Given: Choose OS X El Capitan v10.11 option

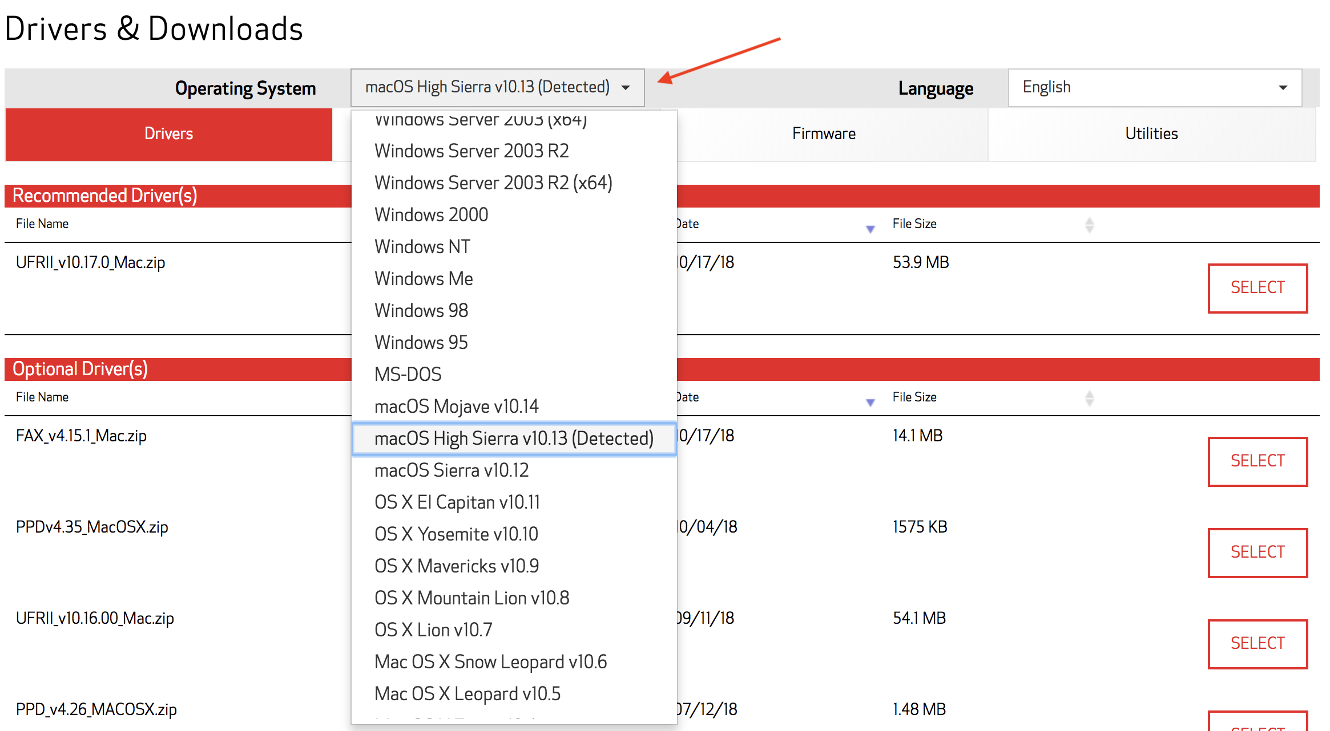Looking at the screenshot, I should click(514, 502).
